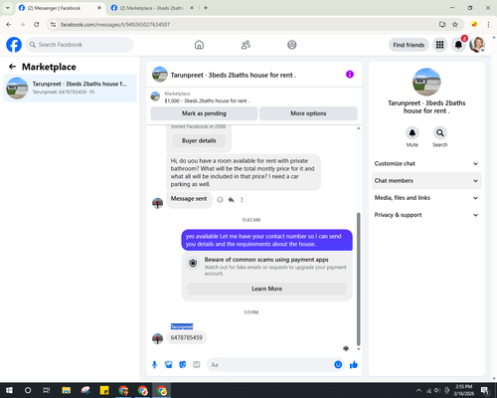The image size is (497, 398).
Task: Open the account profile picture menu
Action: pos(477,45)
